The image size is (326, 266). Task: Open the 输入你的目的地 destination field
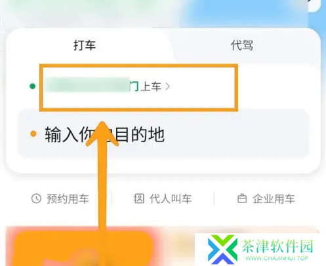click(163, 134)
